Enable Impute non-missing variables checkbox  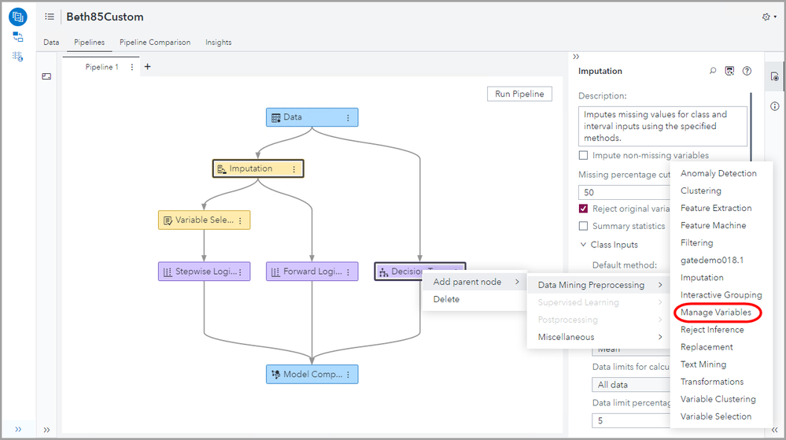pos(583,156)
